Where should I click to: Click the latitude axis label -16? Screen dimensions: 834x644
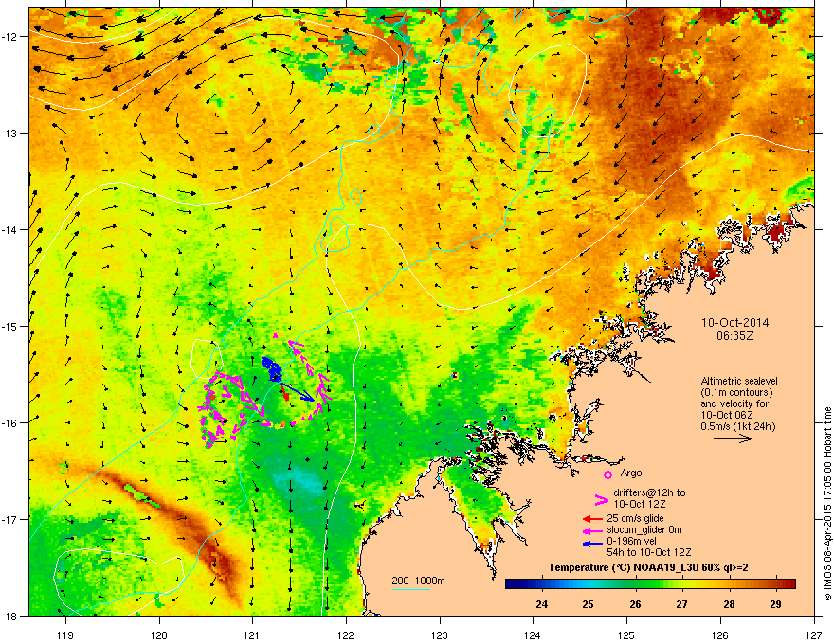[10, 423]
